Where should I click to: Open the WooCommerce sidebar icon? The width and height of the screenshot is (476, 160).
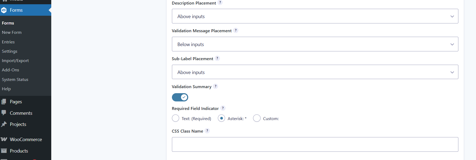pyautogui.click(x=4, y=139)
